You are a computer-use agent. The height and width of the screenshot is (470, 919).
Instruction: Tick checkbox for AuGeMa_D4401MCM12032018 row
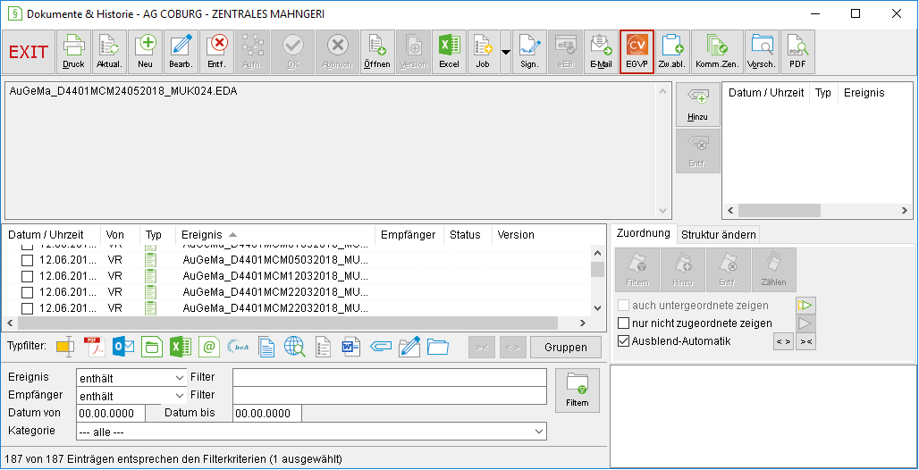27,275
